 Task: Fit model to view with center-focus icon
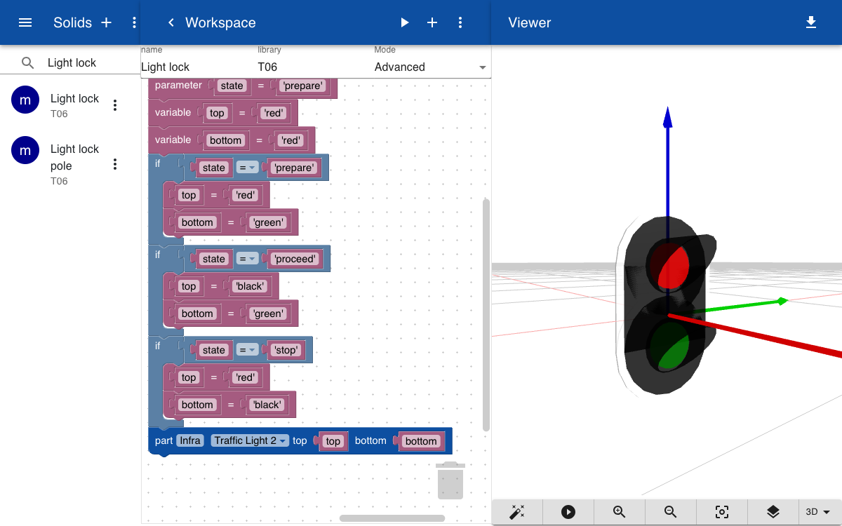pos(722,512)
